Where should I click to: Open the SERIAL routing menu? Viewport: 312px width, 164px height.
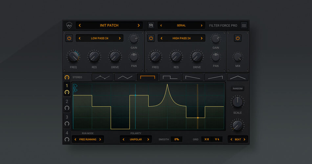click(181, 25)
